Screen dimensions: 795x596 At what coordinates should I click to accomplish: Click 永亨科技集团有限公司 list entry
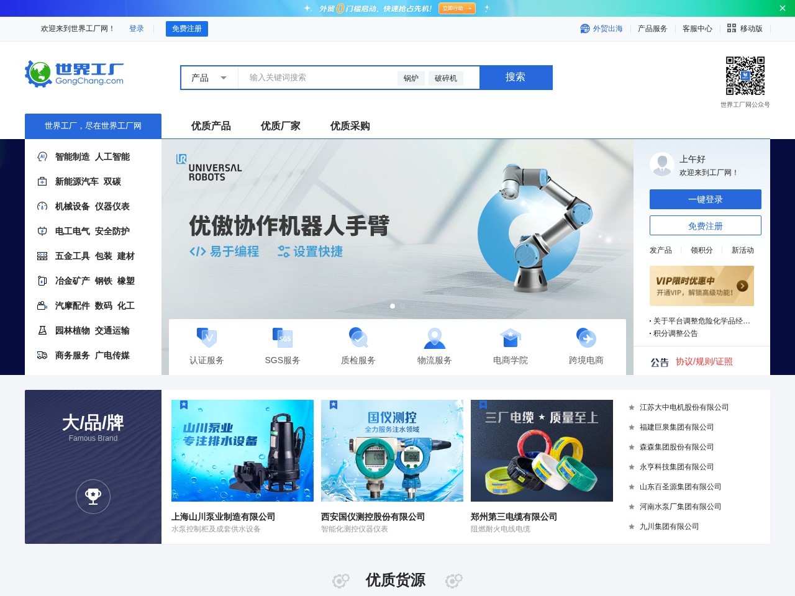[677, 467]
